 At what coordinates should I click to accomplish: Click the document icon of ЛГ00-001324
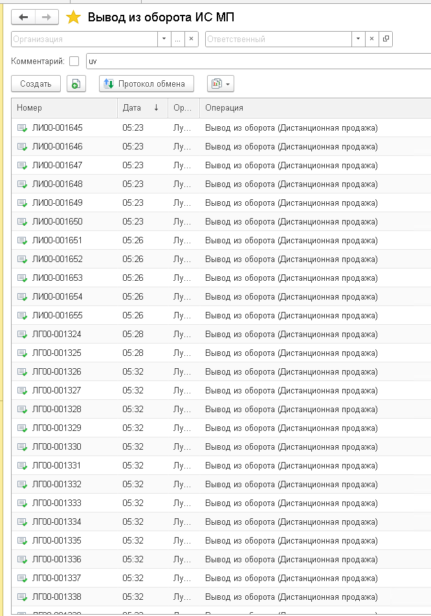pyautogui.click(x=23, y=335)
